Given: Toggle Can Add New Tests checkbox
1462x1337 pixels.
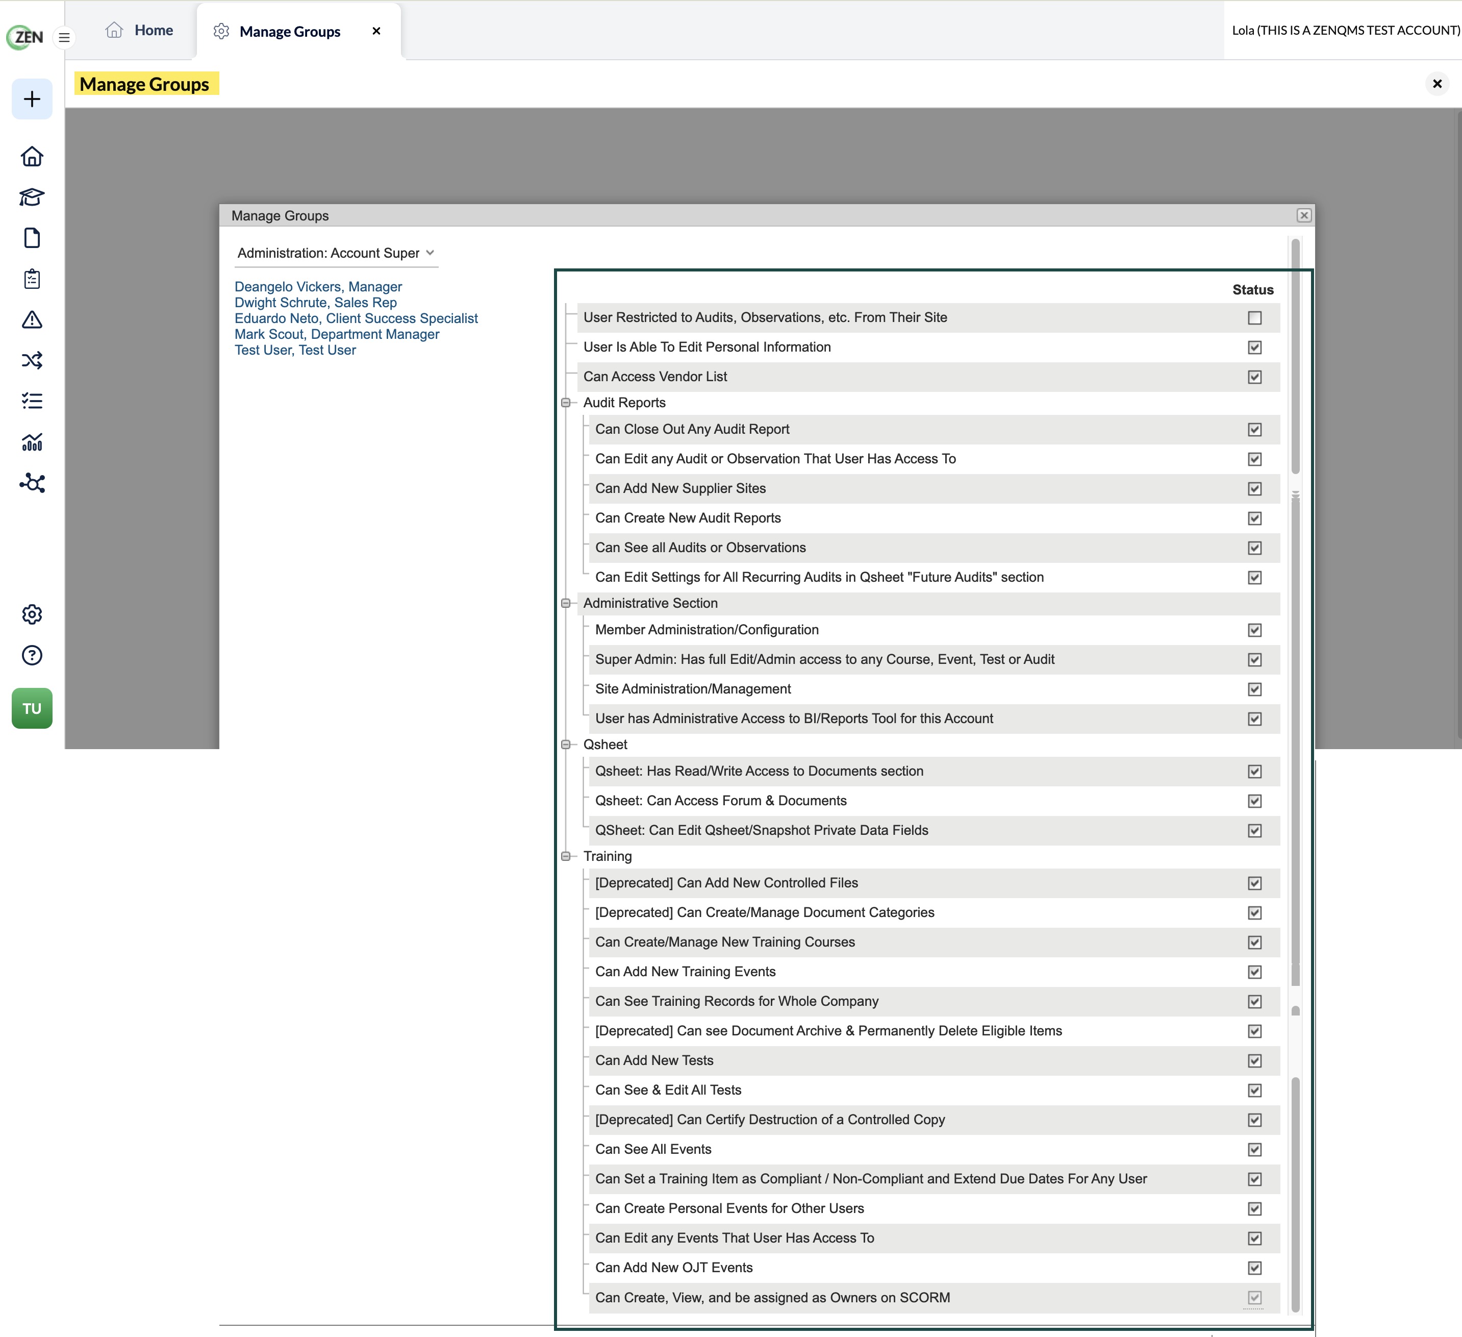Looking at the screenshot, I should coord(1254,1060).
